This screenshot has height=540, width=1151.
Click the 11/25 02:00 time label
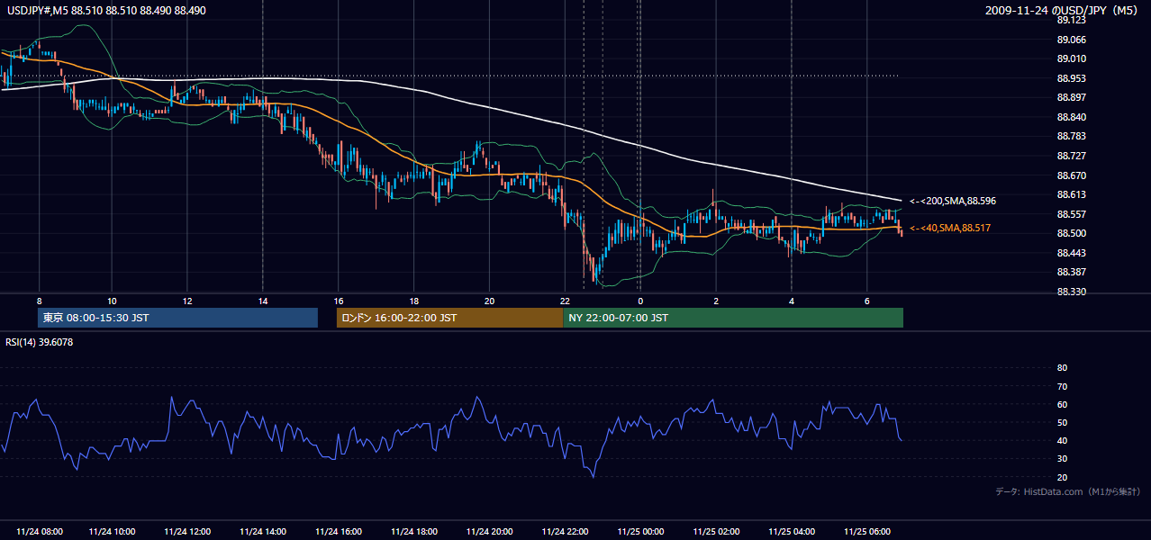coord(717,531)
